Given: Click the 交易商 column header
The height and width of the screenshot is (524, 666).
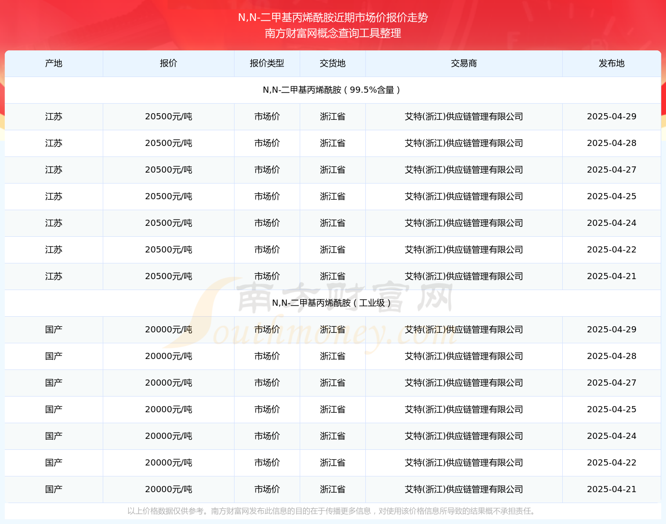Looking at the screenshot, I should tap(464, 63).
